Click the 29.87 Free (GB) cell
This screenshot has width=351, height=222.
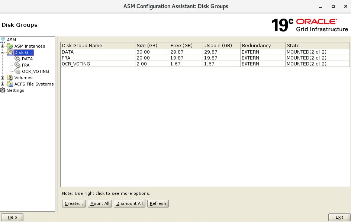186,52
